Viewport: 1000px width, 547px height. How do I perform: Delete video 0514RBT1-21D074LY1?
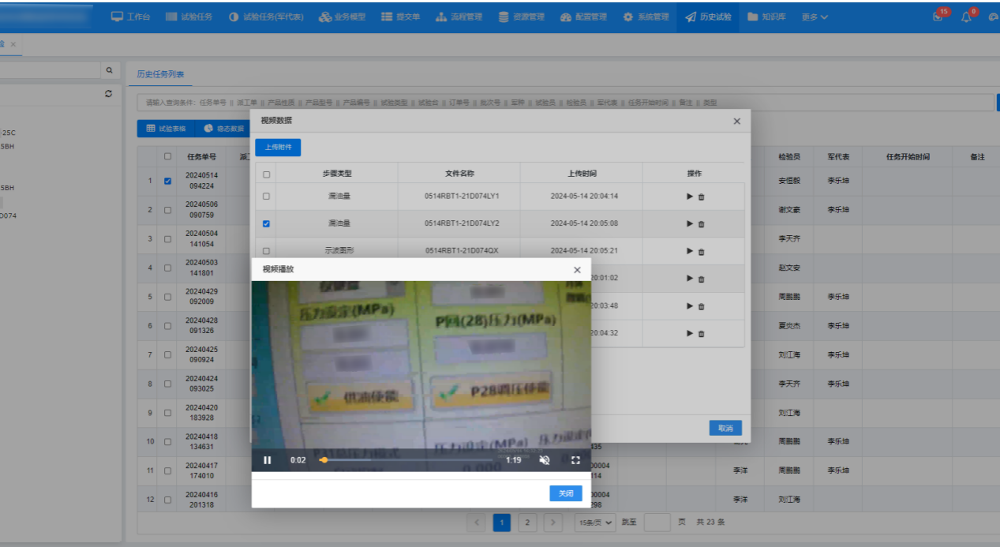tap(702, 197)
